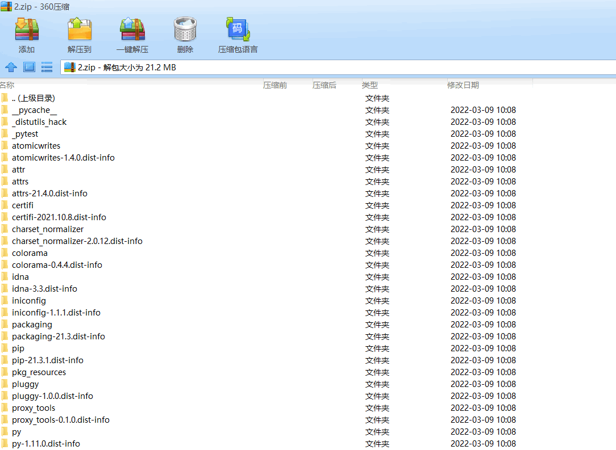Switch to the large icon view button
616x450 pixels.
29,67
